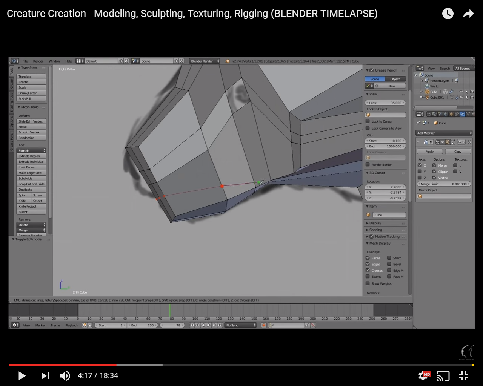The image size is (483, 386).
Task: Click the Apply modifier button
Action: (429, 152)
